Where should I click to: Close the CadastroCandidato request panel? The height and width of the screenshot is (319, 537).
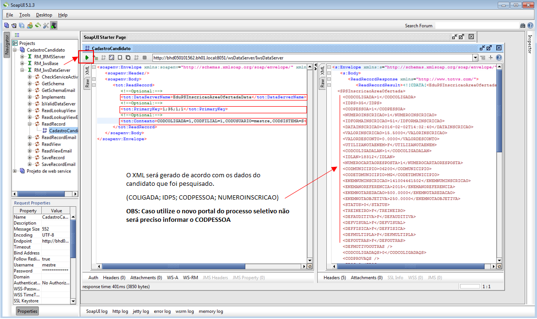pos(499,48)
